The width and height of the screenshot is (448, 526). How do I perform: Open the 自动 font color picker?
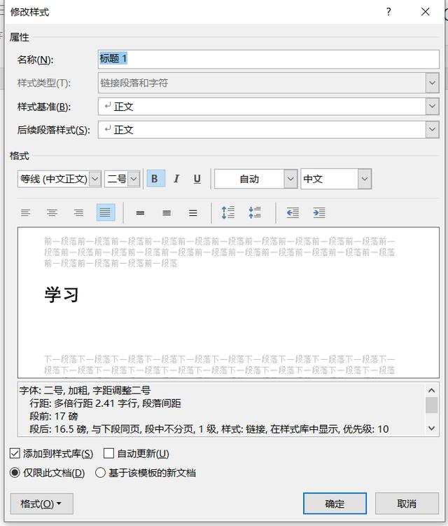290,179
